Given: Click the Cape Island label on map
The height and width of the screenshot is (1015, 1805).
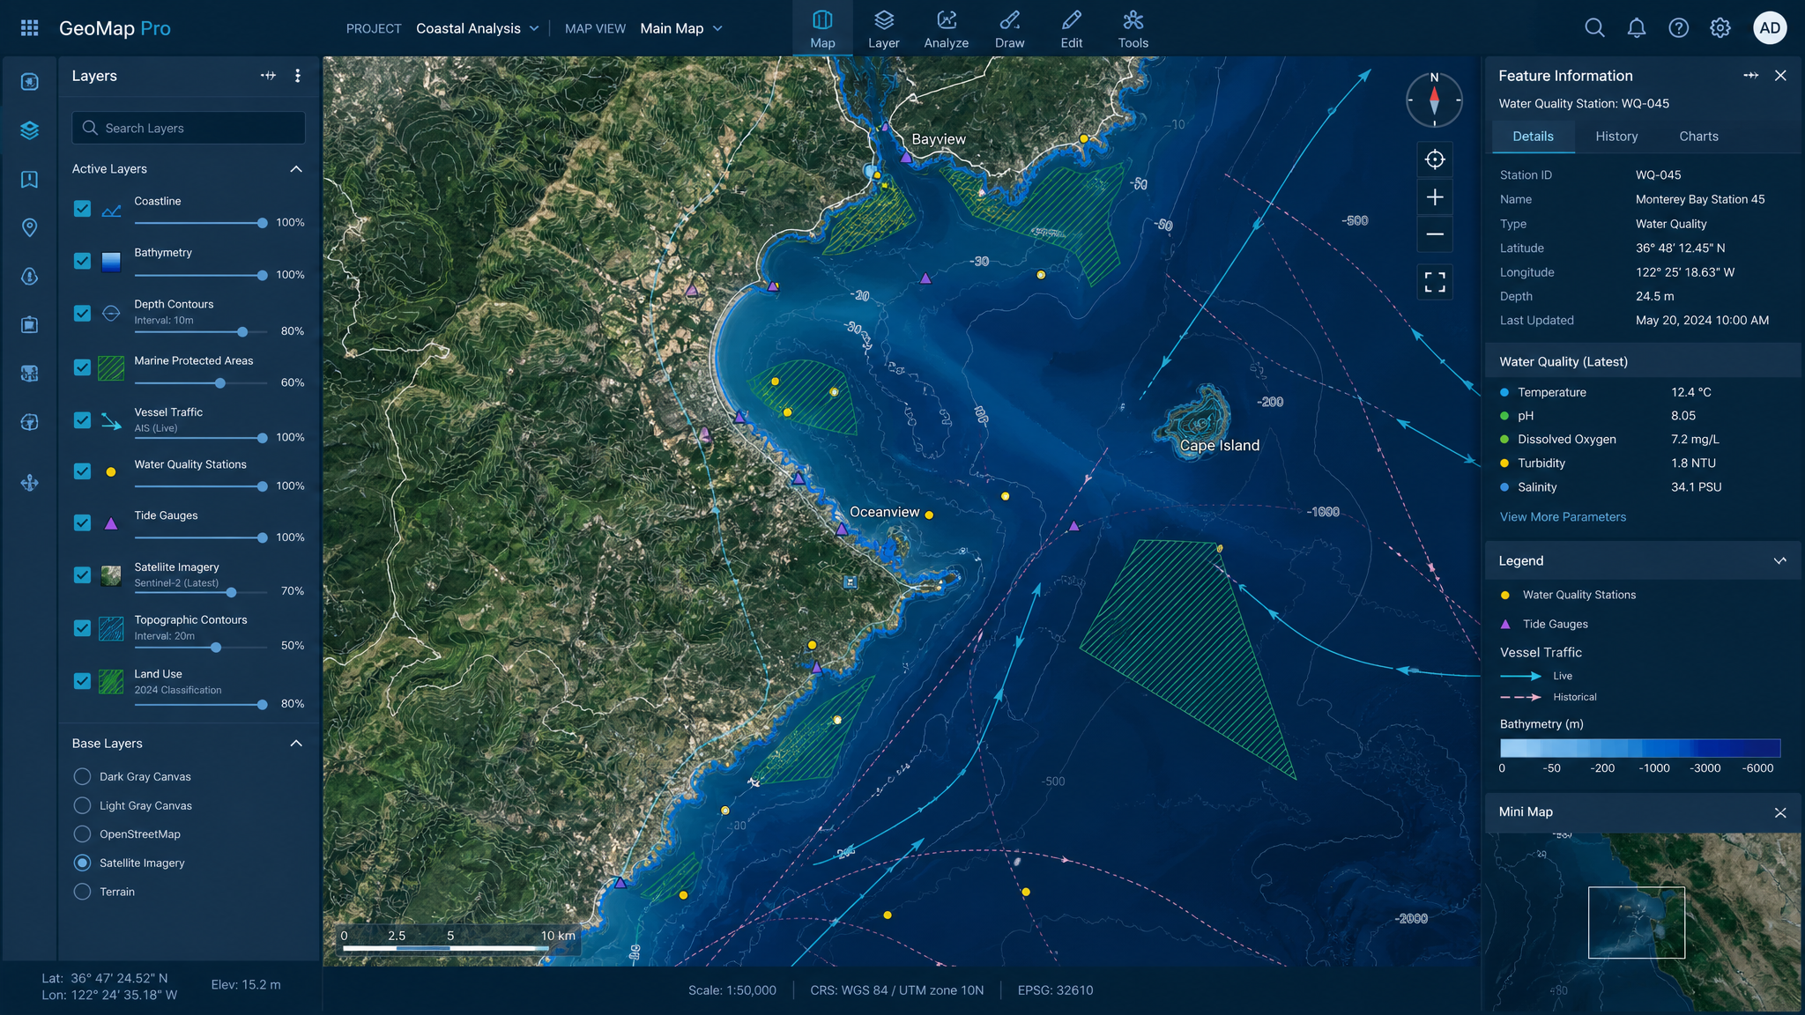Looking at the screenshot, I should point(1220,446).
